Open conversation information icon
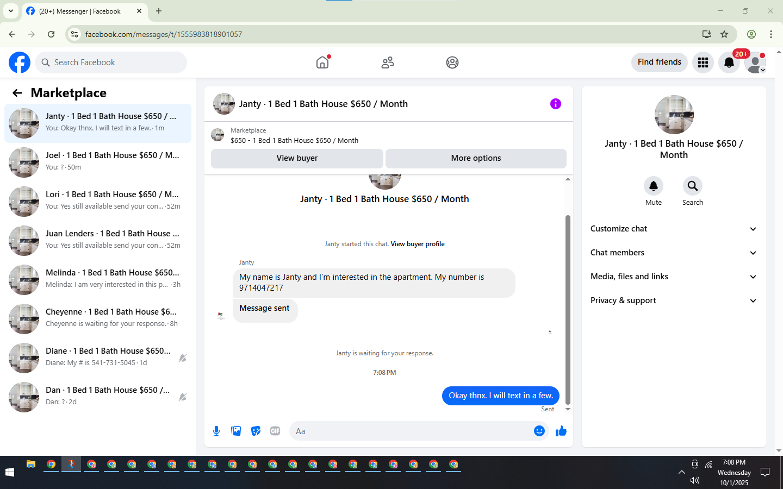Viewport: 783px width, 489px height. (556, 104)
